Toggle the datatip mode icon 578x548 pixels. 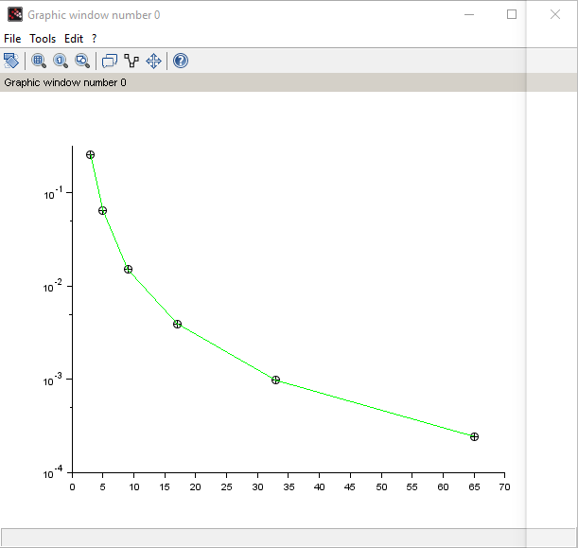point(110,61)
